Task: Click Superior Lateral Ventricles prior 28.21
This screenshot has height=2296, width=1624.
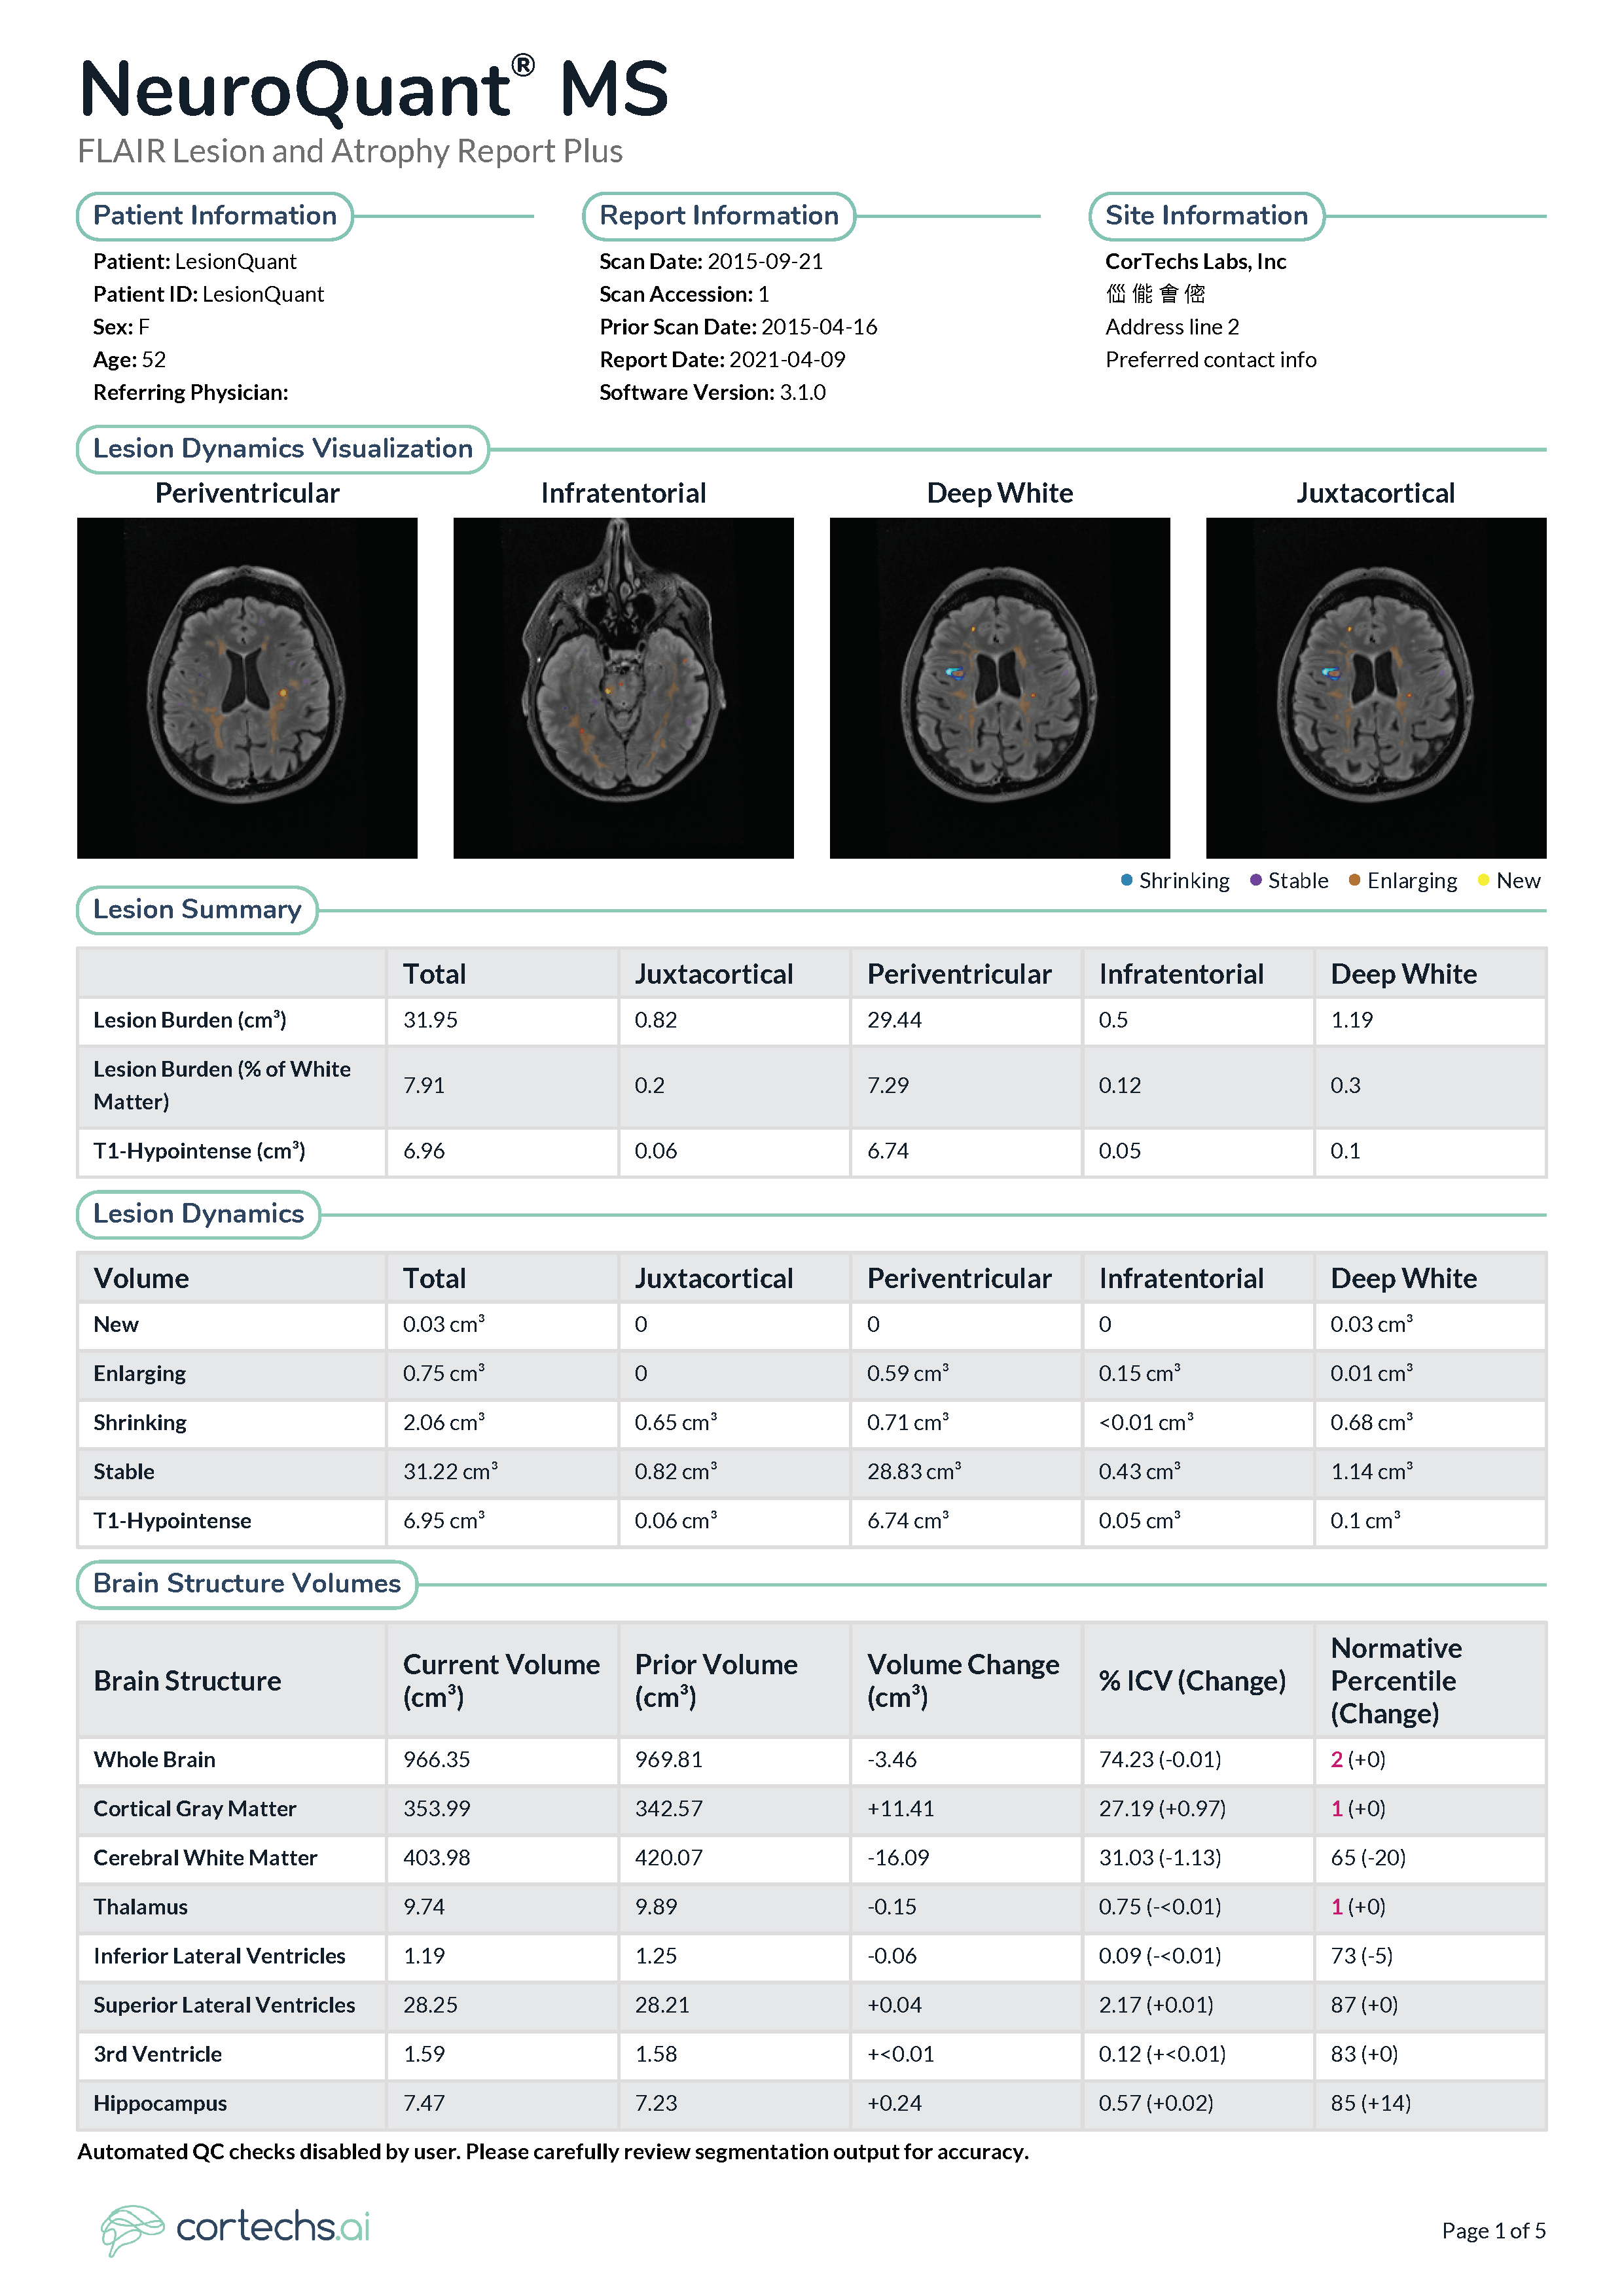Action: (x=661, y=2005)
